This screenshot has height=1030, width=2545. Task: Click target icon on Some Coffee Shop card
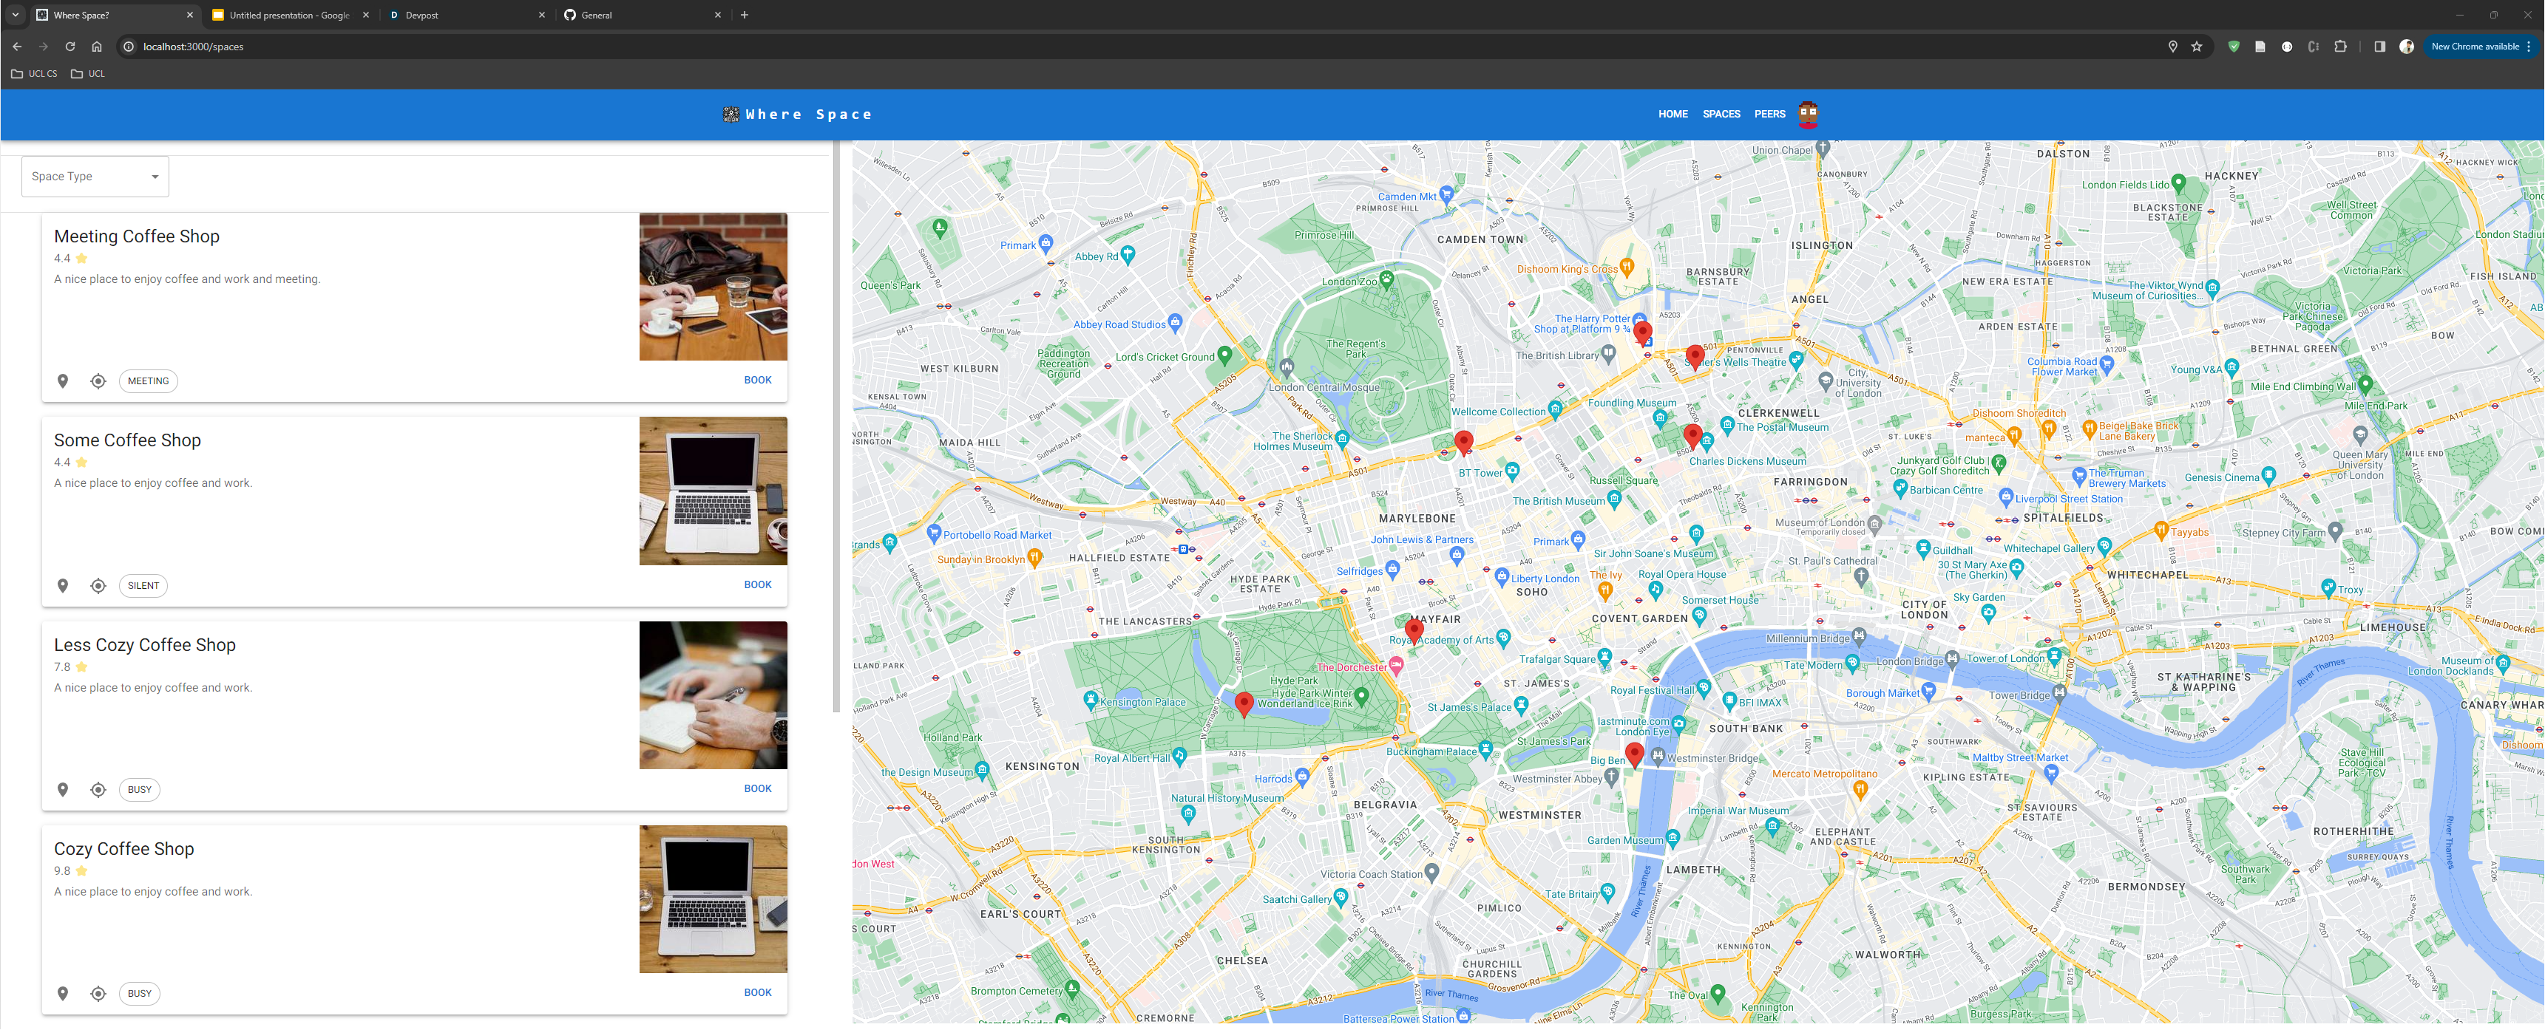tap(98, 586)
